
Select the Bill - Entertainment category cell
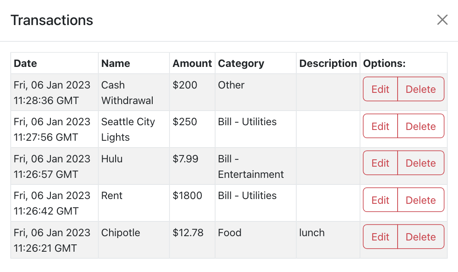coord(251,167)
